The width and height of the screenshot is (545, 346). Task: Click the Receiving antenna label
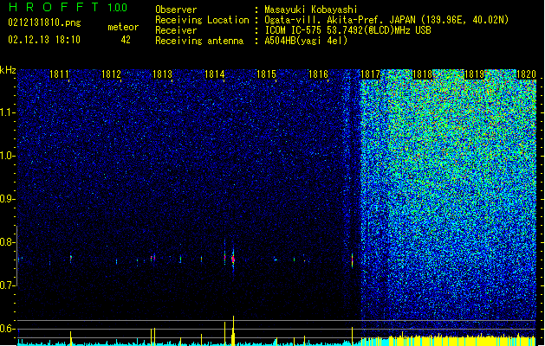click(199, 41)
